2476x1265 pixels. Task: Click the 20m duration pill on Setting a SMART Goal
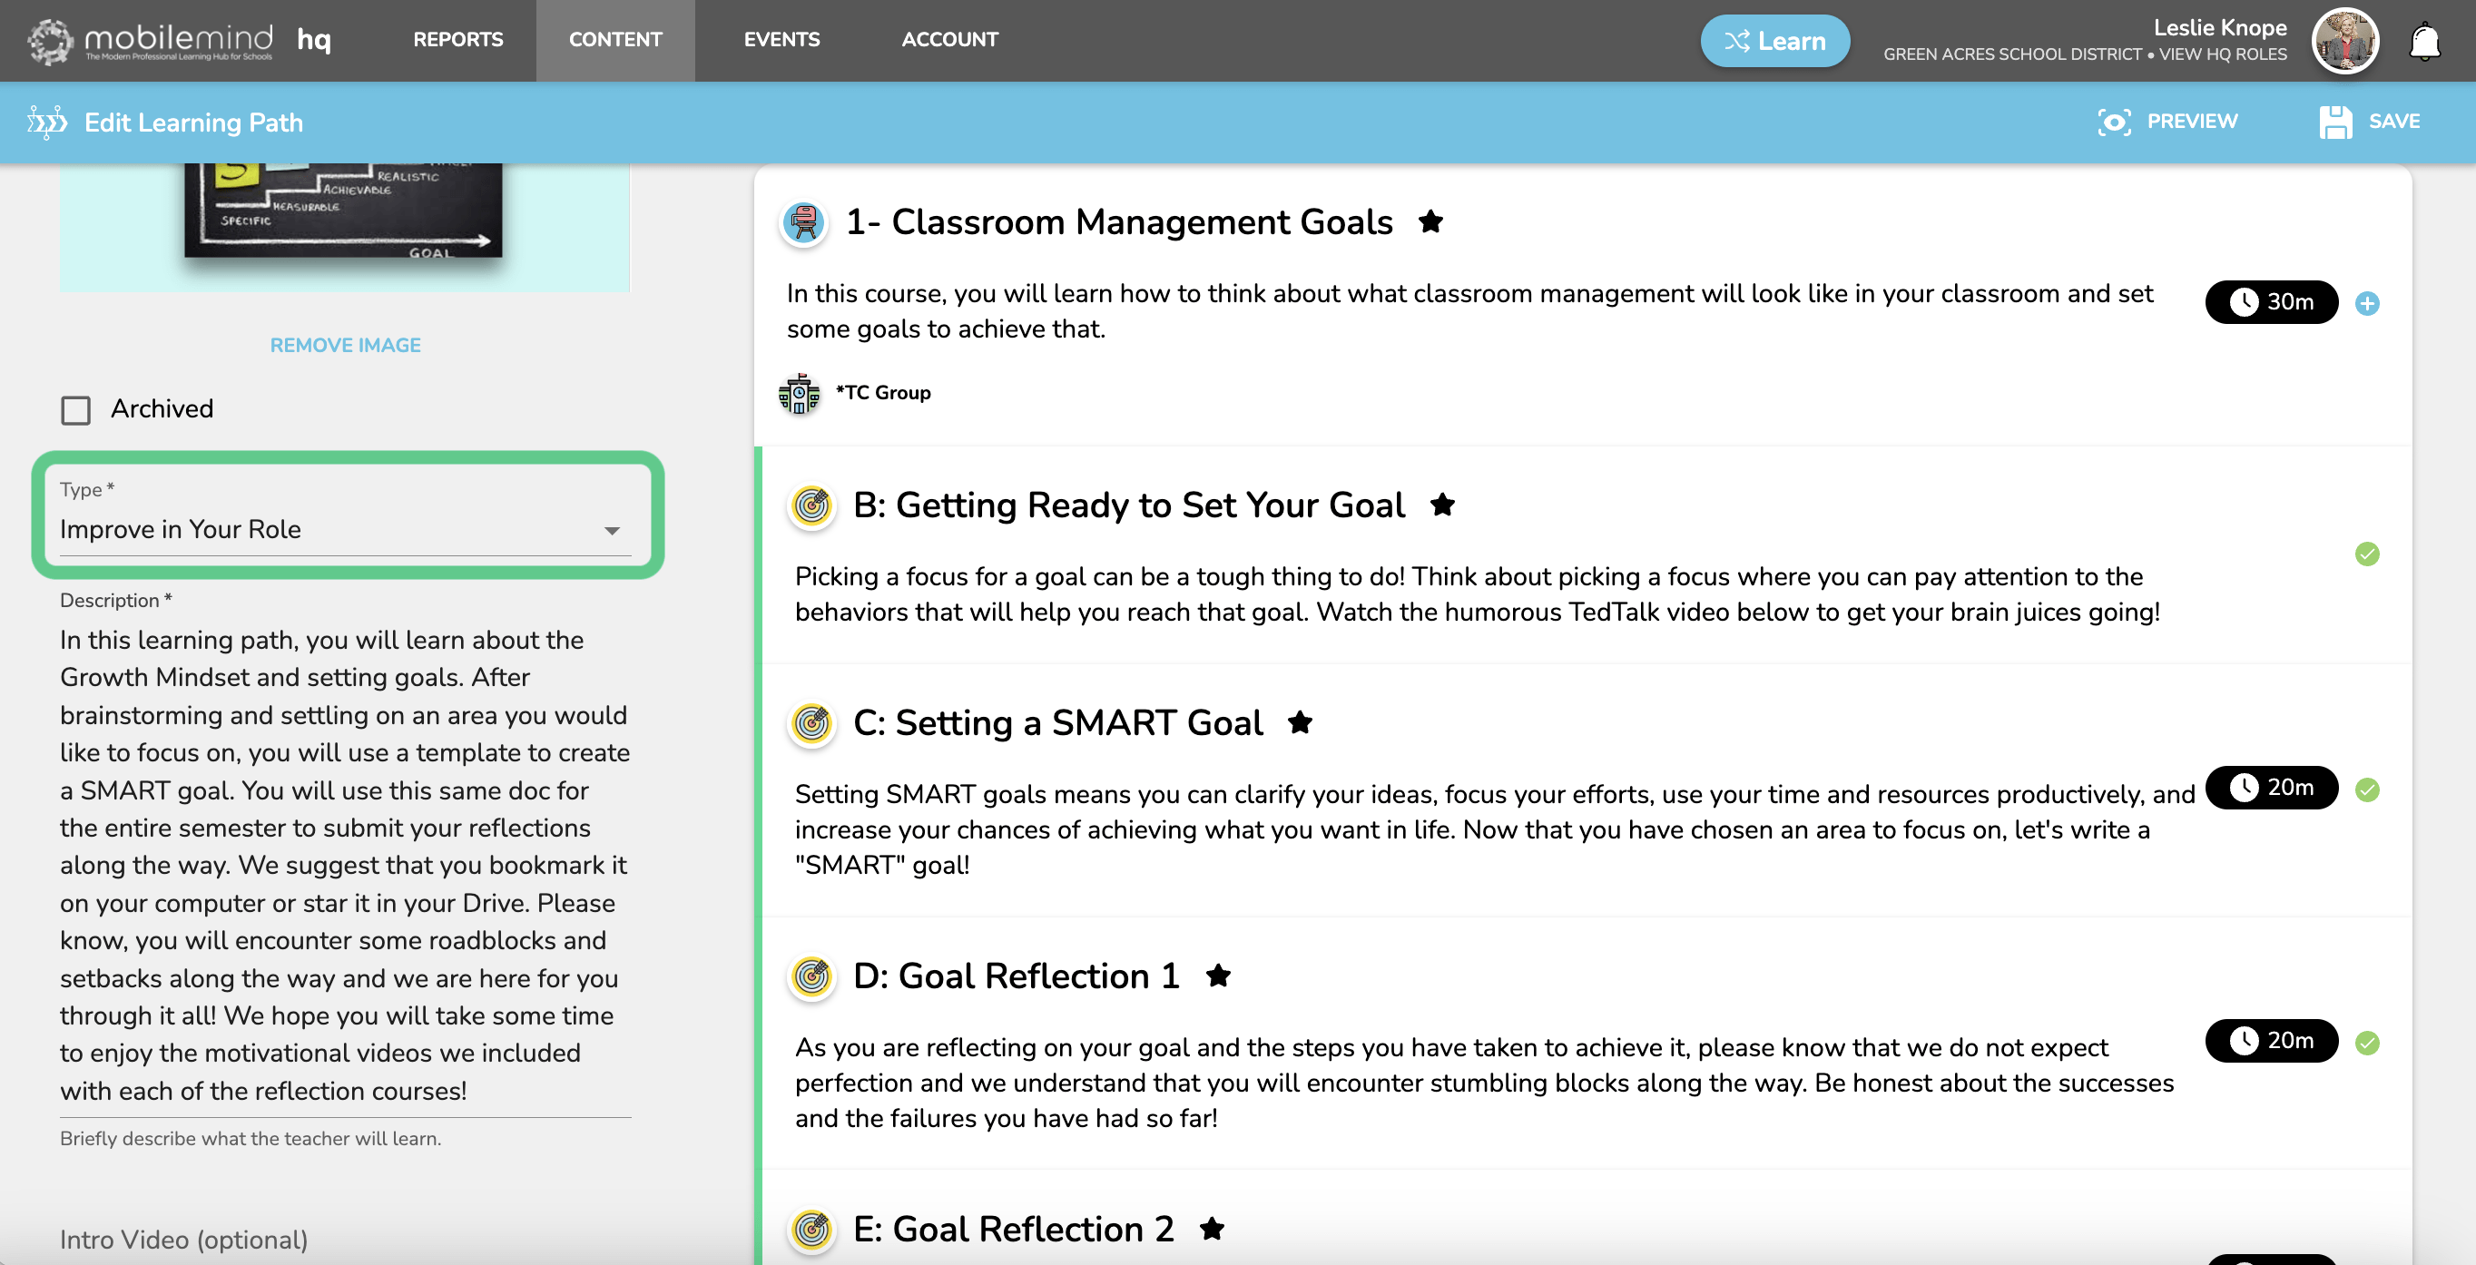(2270, 788)
